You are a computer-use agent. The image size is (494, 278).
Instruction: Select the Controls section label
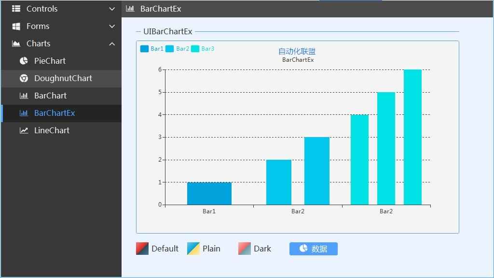[x=42, y=9]
